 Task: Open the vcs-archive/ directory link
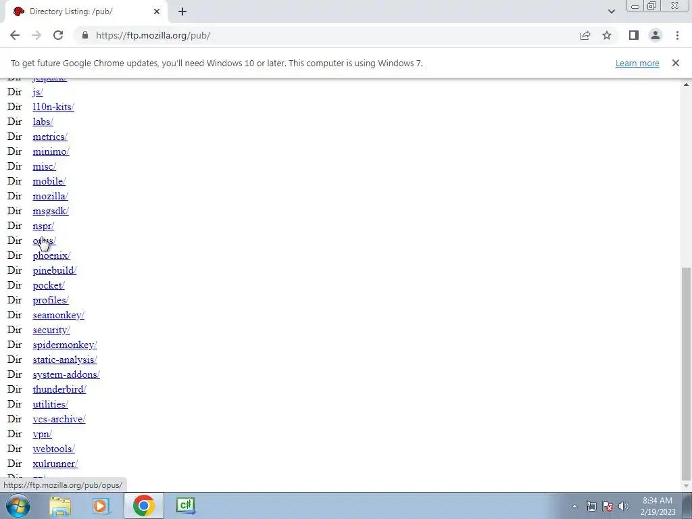tap(59, 419)
